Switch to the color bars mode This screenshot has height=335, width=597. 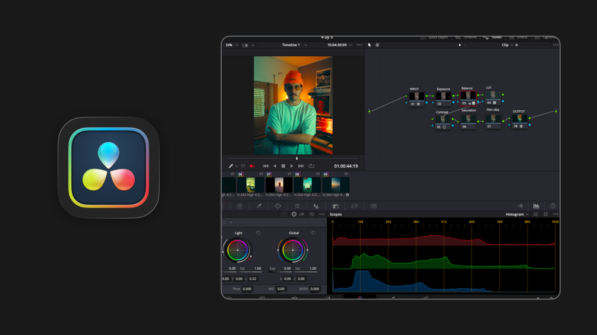(302, 214)
